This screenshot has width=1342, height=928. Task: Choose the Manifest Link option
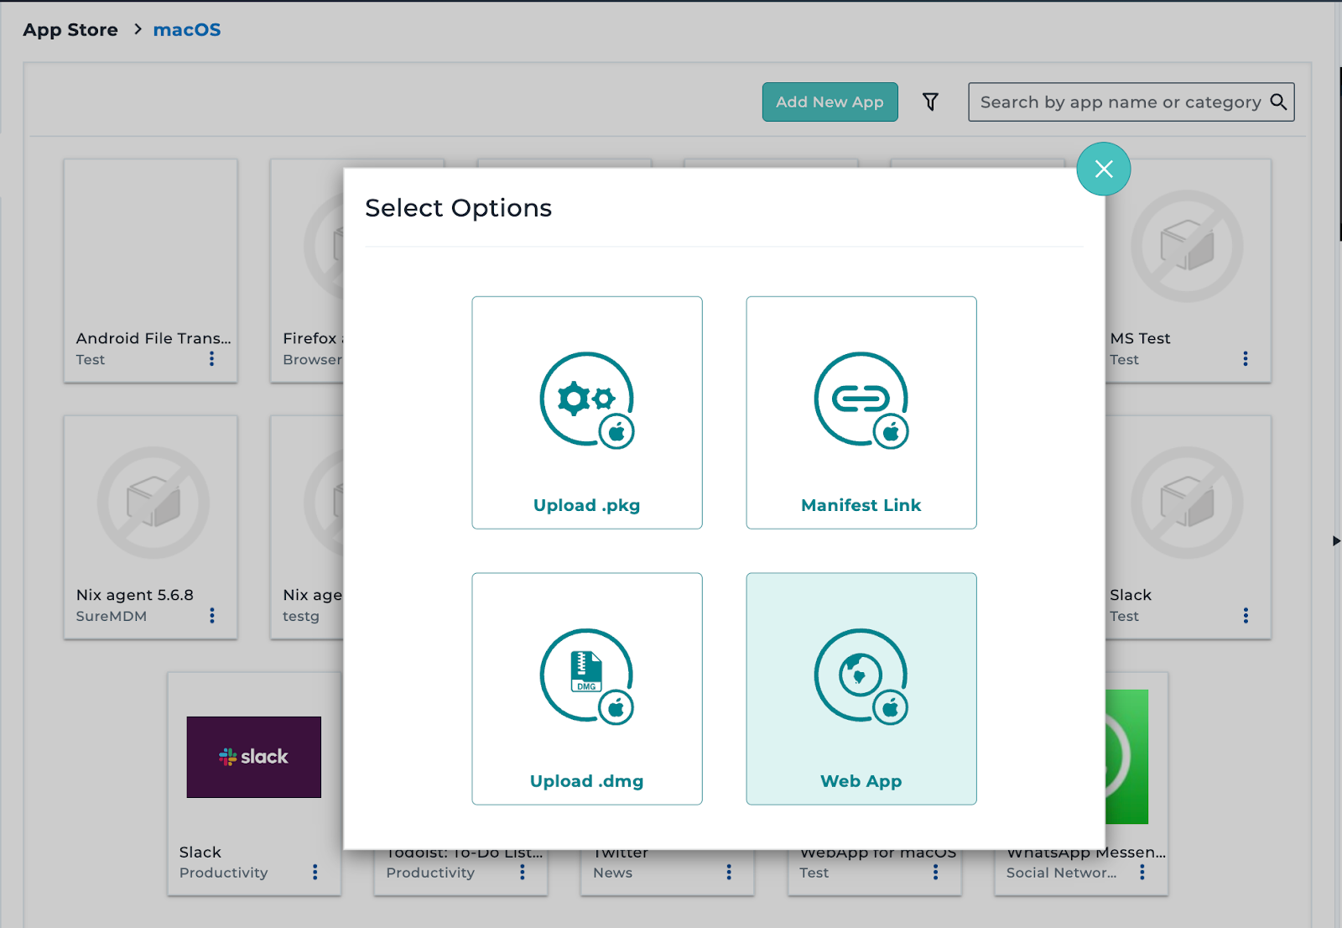click(x=861, y=412)
